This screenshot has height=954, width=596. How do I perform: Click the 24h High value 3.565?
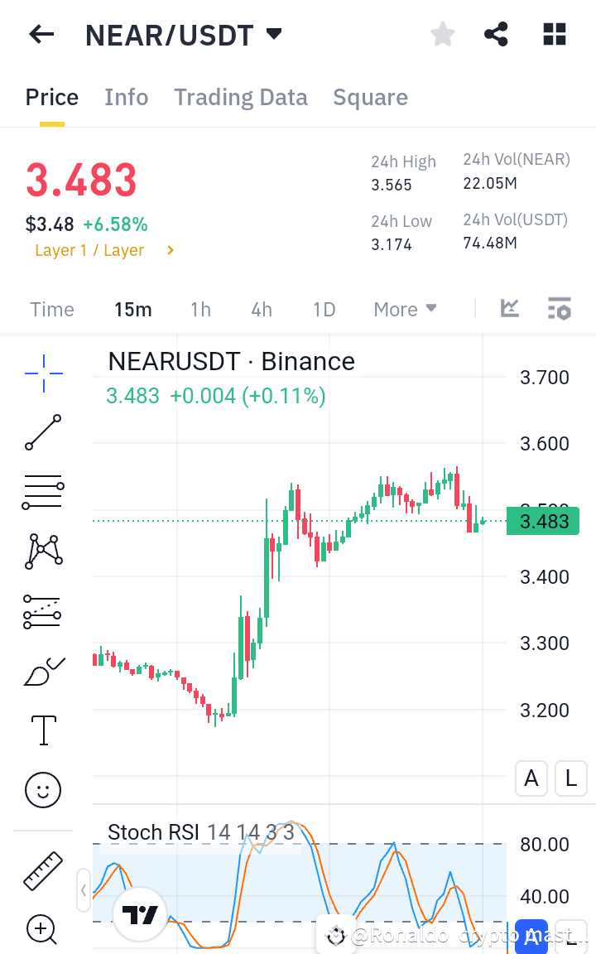click(x=392, y=185)
